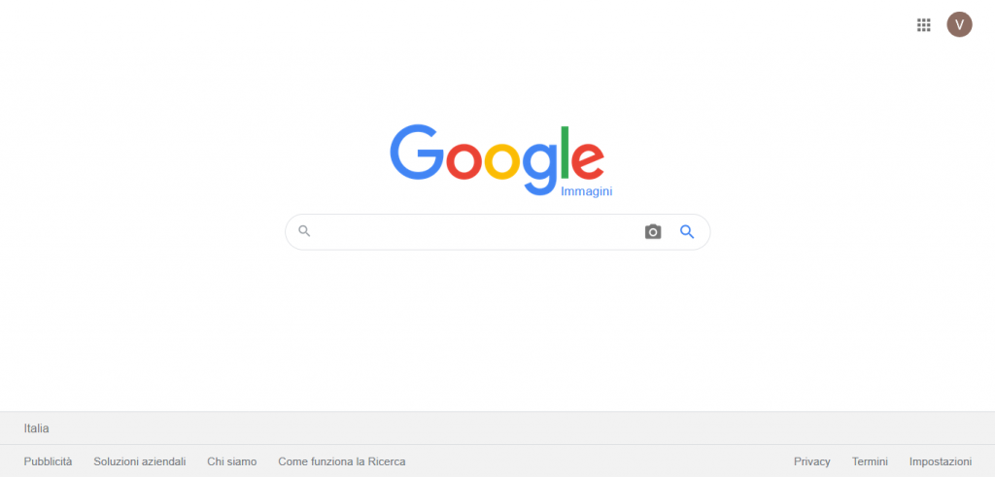The height and width of the screenshot is (477, 995).
Task: Click the camera search-by-image icon
Action: click(652, 231)
